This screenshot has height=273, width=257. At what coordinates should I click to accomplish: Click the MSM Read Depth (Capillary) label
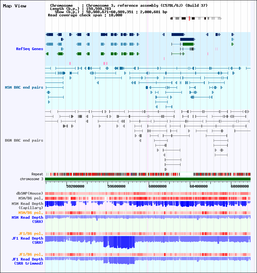(x=27, y=206)
